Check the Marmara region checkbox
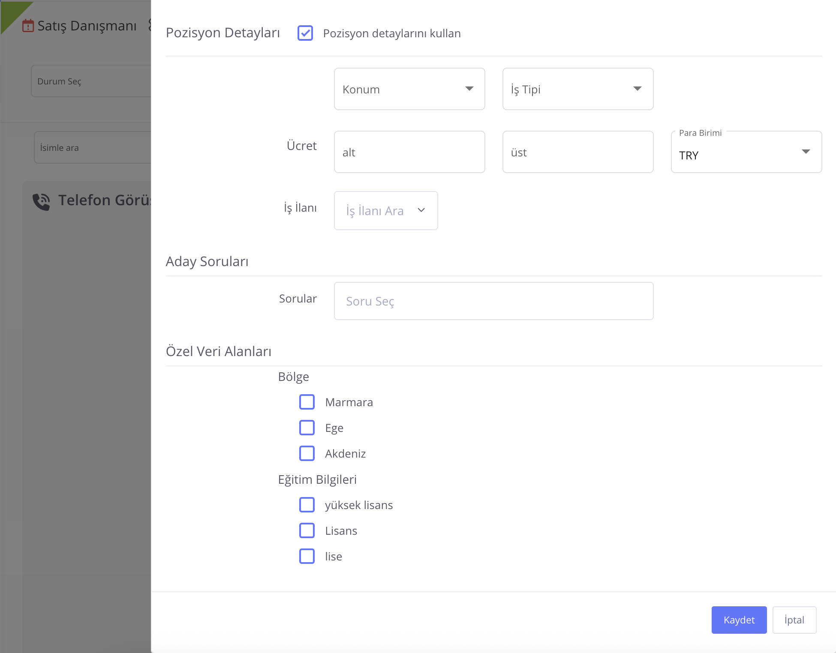 tap(307, 402)
